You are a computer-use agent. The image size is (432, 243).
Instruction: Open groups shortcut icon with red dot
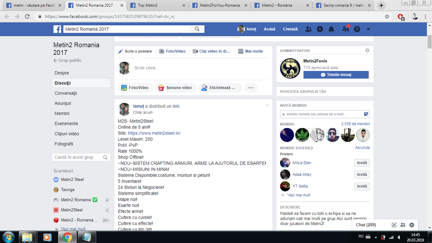pyautogui.click(x=346, y=29)
